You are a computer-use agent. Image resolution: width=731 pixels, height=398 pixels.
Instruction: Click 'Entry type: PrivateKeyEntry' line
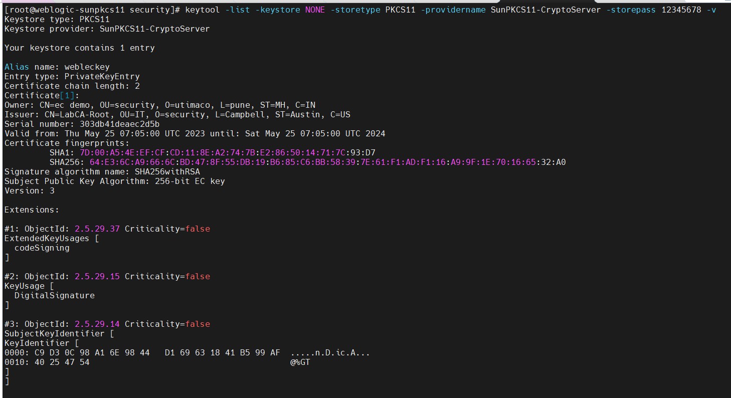click(72, 77)
